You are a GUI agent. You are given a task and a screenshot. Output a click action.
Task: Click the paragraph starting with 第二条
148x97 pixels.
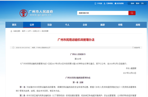pos(78,95)
